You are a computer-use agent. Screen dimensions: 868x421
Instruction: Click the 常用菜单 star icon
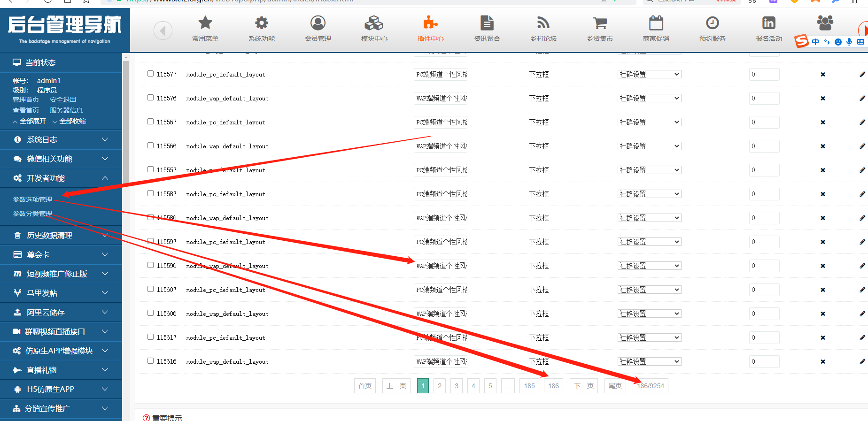click(x=205, y=23)
